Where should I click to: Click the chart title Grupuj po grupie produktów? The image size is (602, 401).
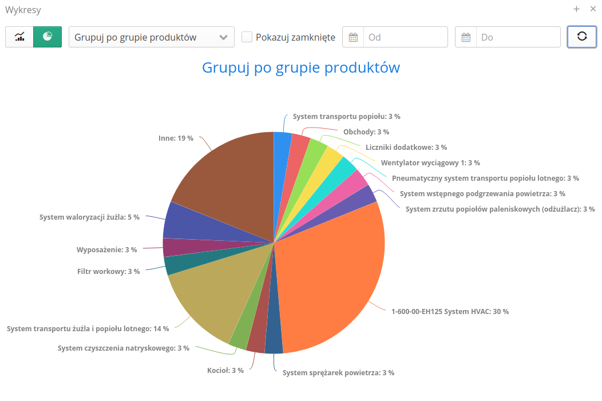pos(301,68)
